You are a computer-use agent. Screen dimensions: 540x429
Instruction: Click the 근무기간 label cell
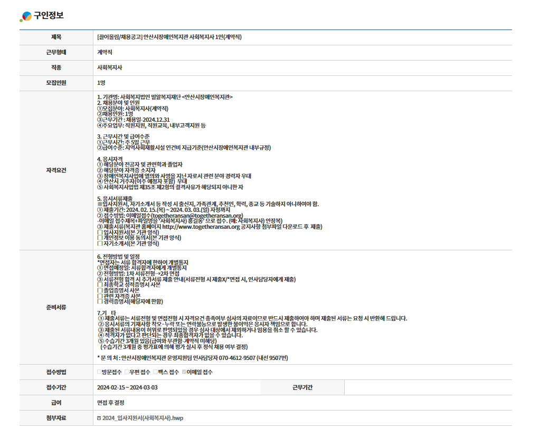tap(302, 387)
